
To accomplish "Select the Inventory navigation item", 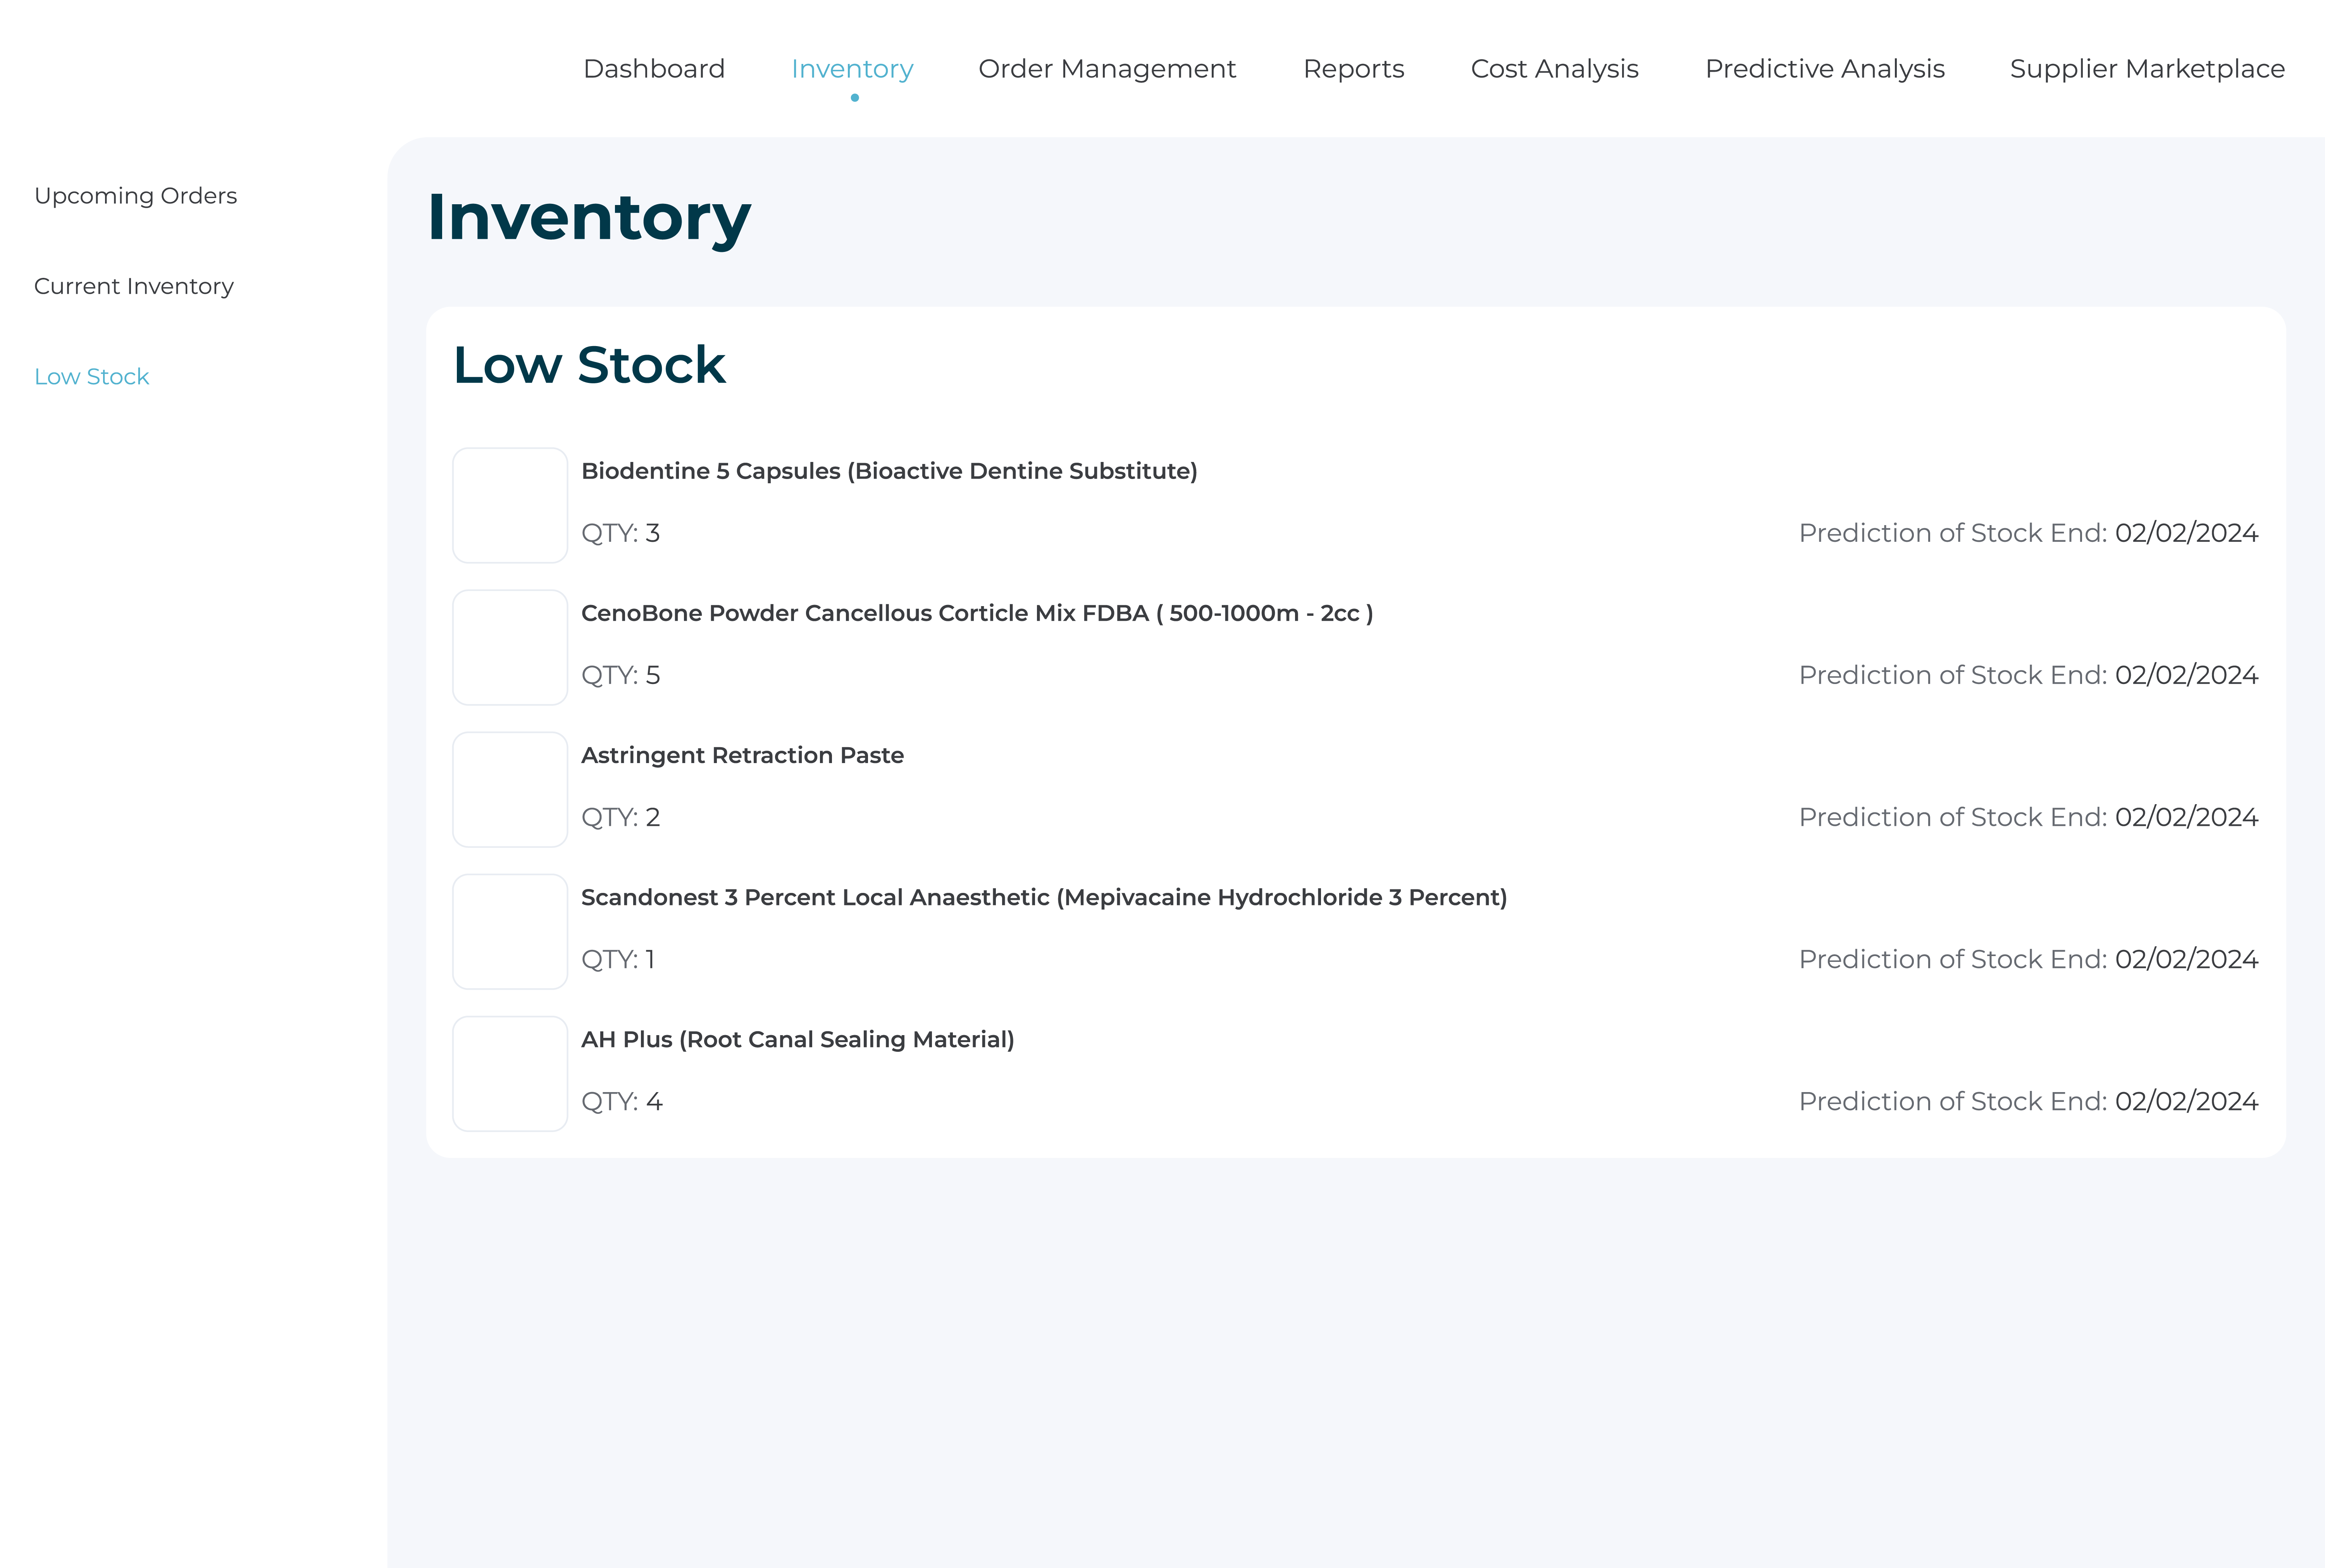I will 852,68.
